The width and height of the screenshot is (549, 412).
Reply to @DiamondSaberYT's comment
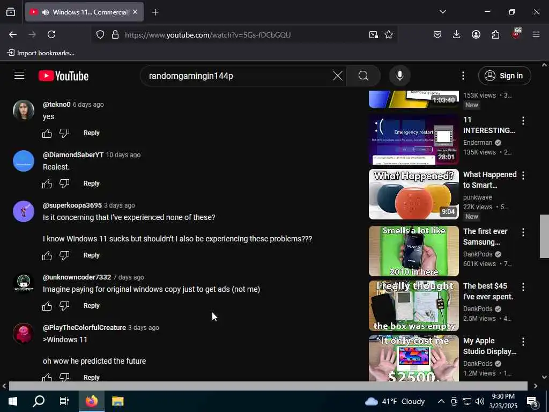click(91, 183)
